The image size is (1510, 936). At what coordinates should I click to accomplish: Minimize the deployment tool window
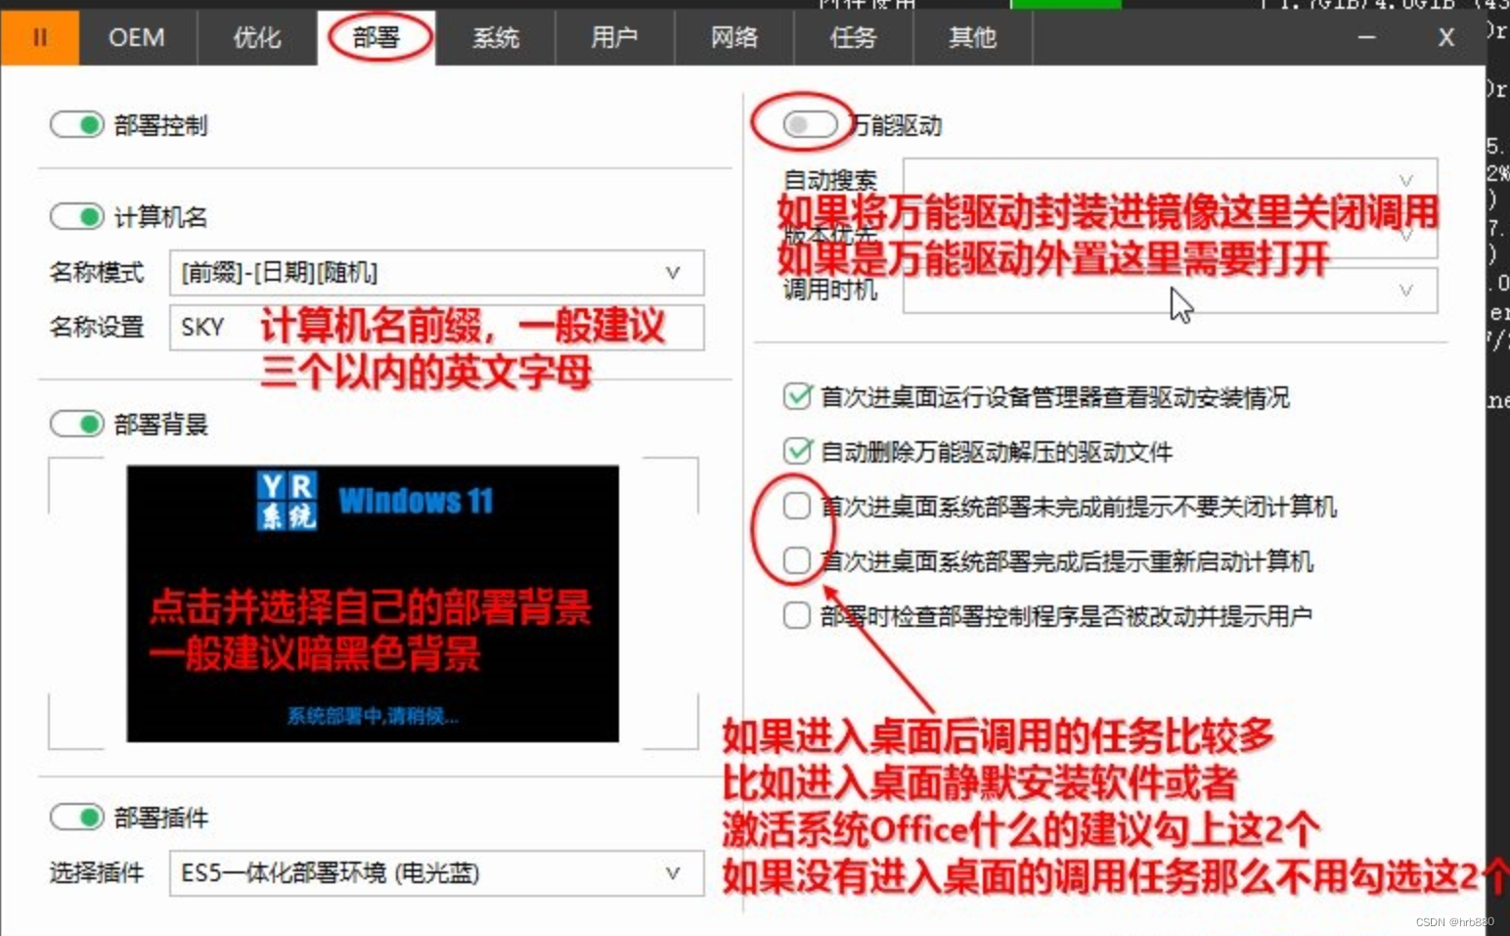pyautogui.click(x=1367, y=38)
